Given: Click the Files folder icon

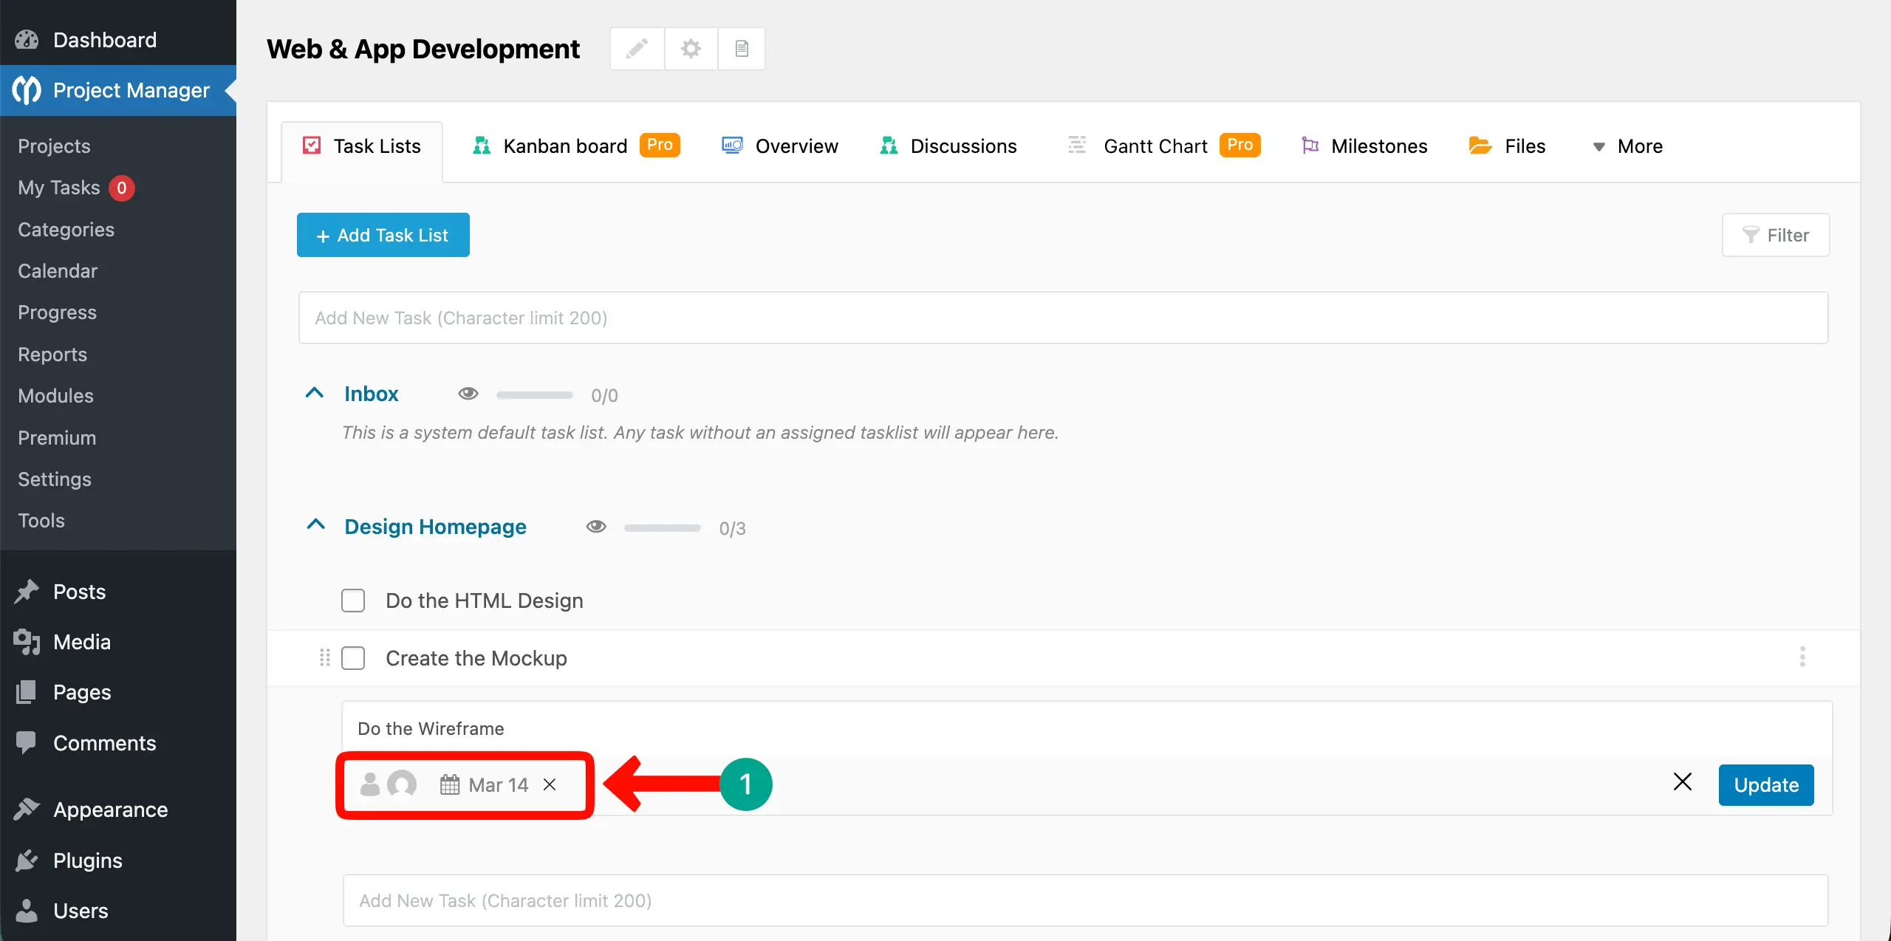Looking at the screenshot, I should click(1480, 145).
